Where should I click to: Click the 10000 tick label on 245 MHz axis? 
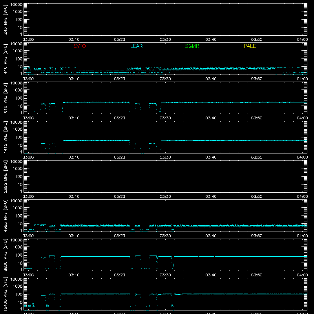tap(16, 5)
